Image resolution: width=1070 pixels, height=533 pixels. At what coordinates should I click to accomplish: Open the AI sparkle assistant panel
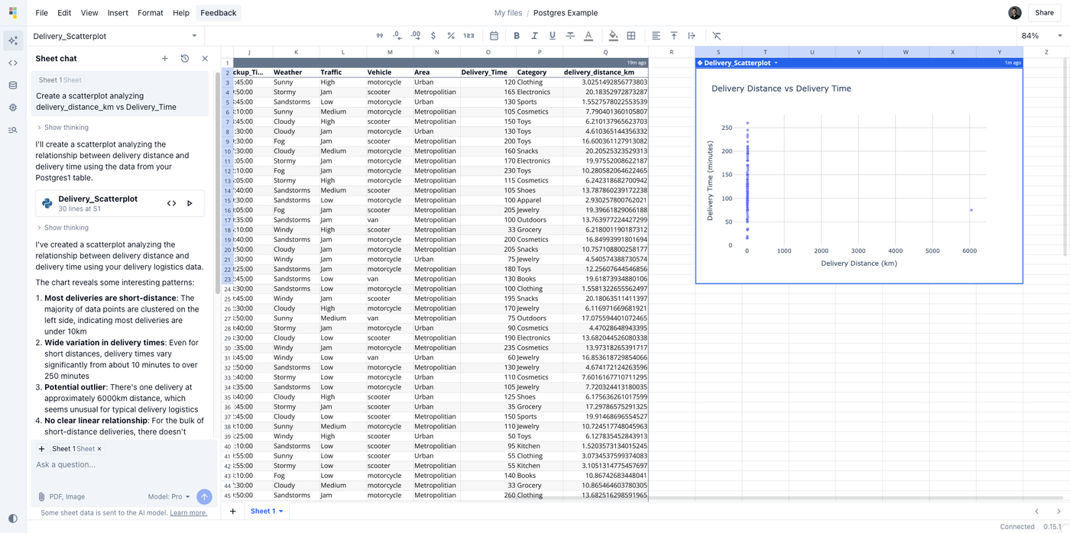[x=12, y=40]
